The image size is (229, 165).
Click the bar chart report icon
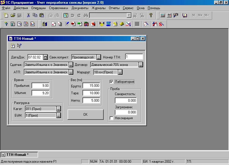click(33, 24)
